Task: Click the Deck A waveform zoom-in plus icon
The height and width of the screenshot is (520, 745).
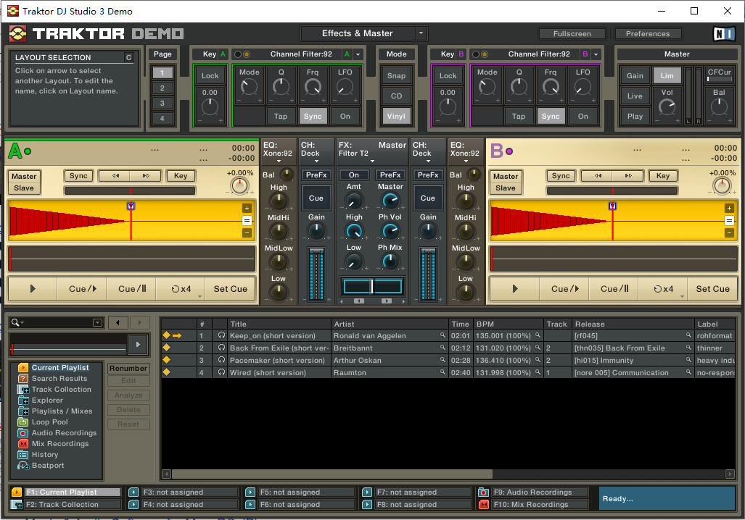Action: click(x=247, y=208)
